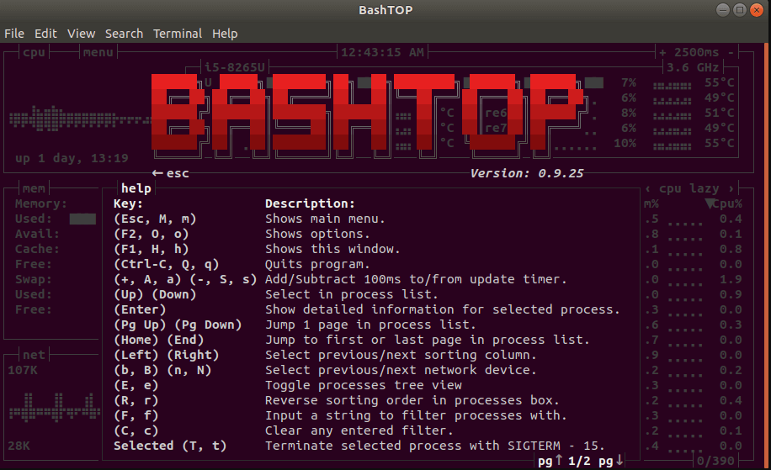Viewport: 771px width, 470px height.
Task: Click the '(R, r)' key entry
Action: pyautogui.click(x=136, y=400)
